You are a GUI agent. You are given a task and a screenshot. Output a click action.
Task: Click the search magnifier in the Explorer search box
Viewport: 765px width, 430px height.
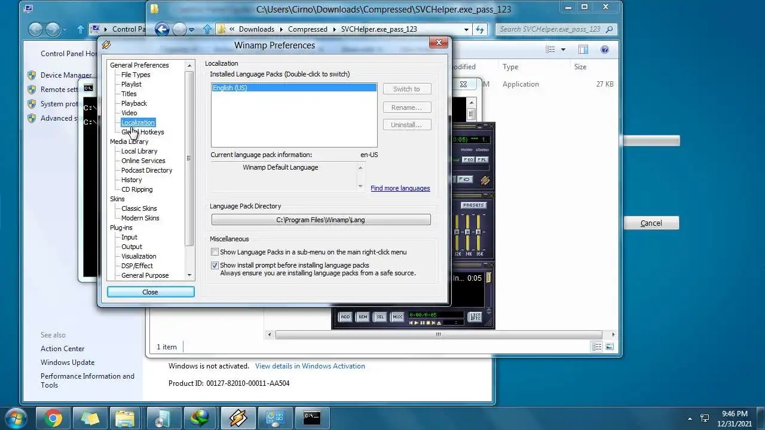point(608,29)
